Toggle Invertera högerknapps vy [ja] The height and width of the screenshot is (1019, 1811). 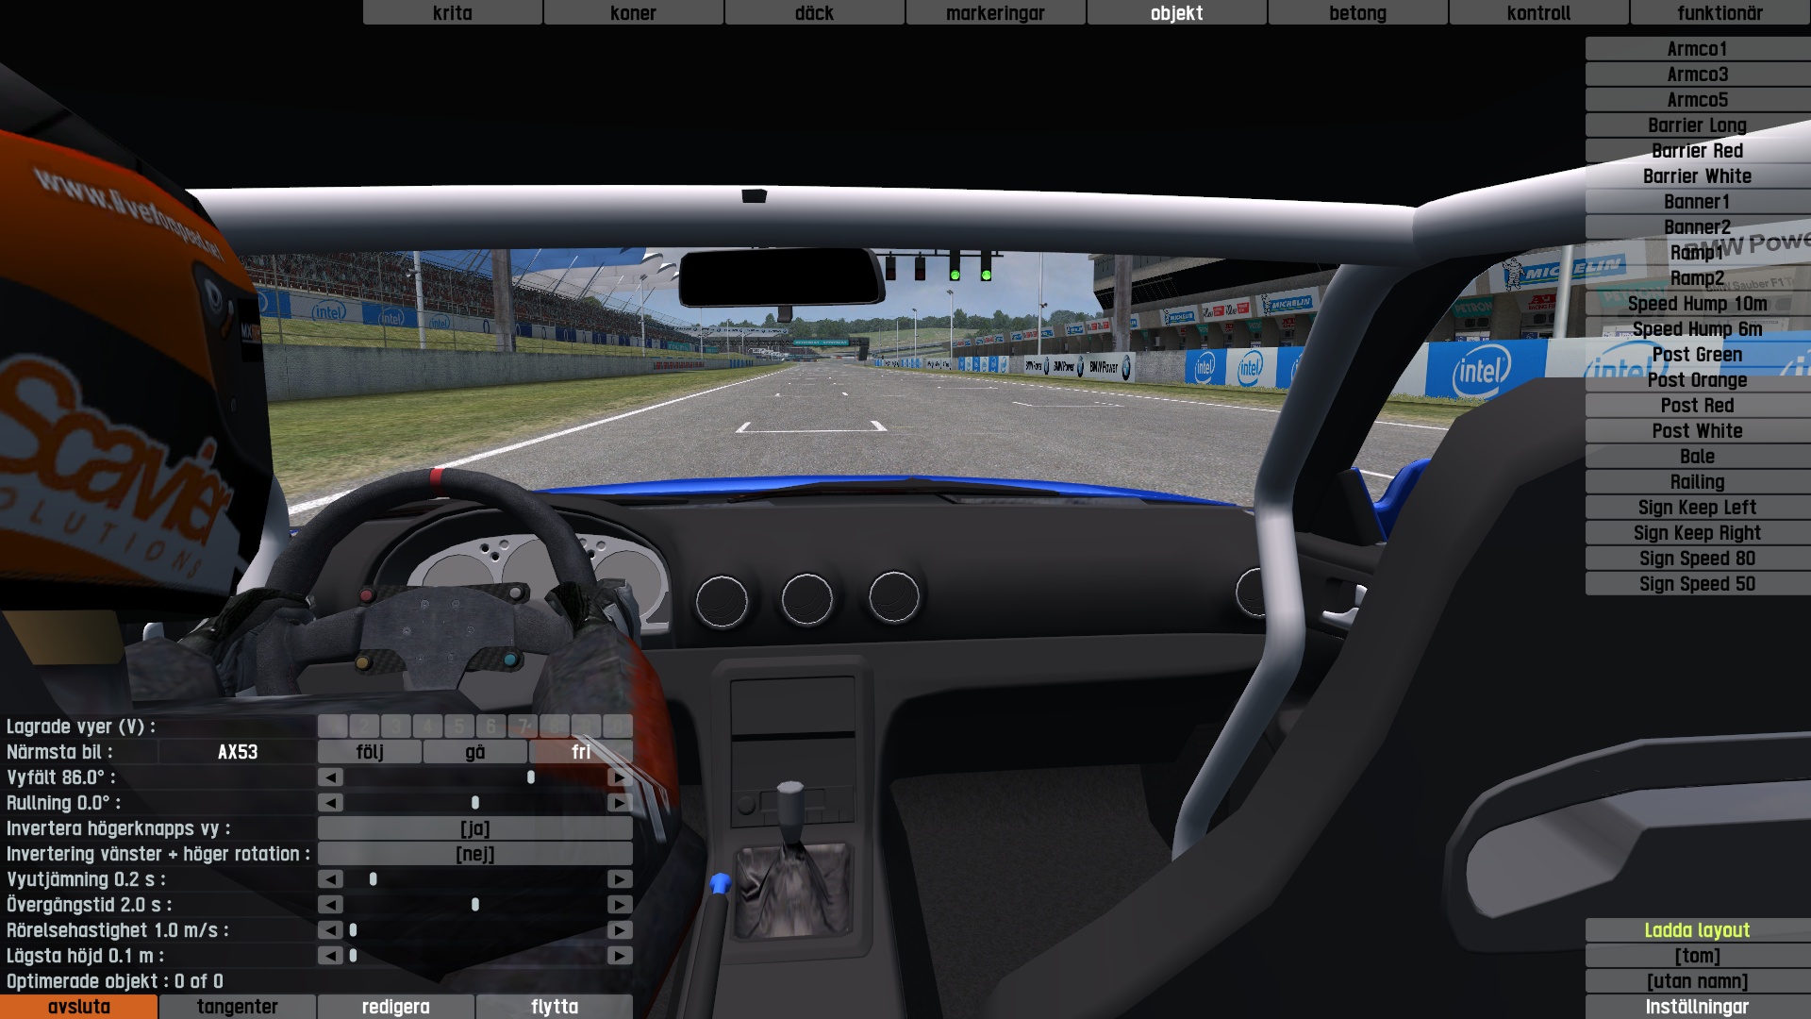(x=474, y=828)
